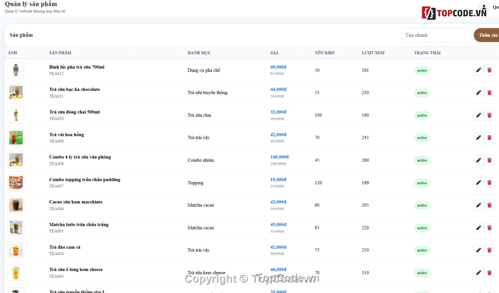Click view count 310
The width and height of the screenshot is (499, 293).
[366, 273]
